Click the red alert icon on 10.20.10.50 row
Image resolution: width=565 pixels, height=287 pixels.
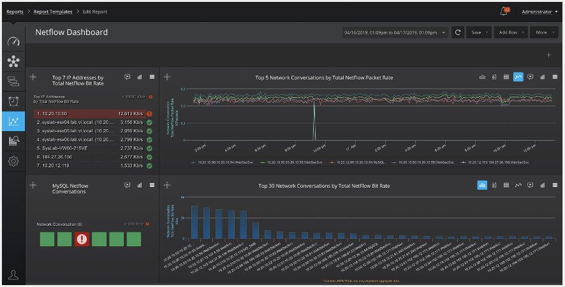(x=149, y=114)
